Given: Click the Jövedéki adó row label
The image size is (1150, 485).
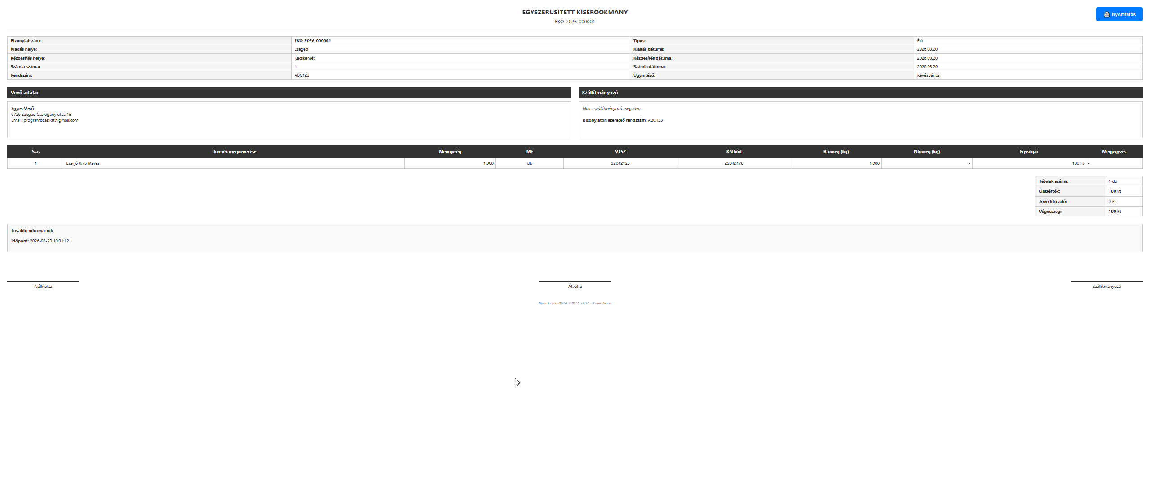Looking at the screenshot, I should pos(1053,202).
